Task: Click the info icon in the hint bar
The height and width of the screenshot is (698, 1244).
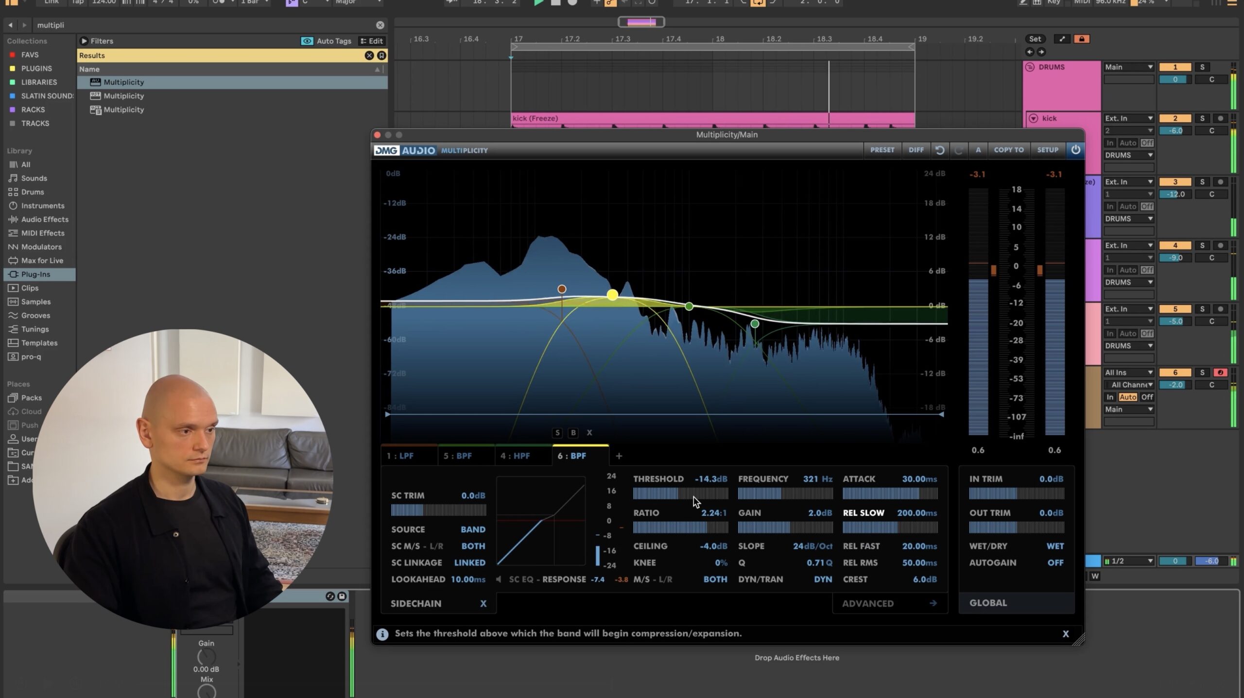Action: pyautogui.click(x=382, y=634)
